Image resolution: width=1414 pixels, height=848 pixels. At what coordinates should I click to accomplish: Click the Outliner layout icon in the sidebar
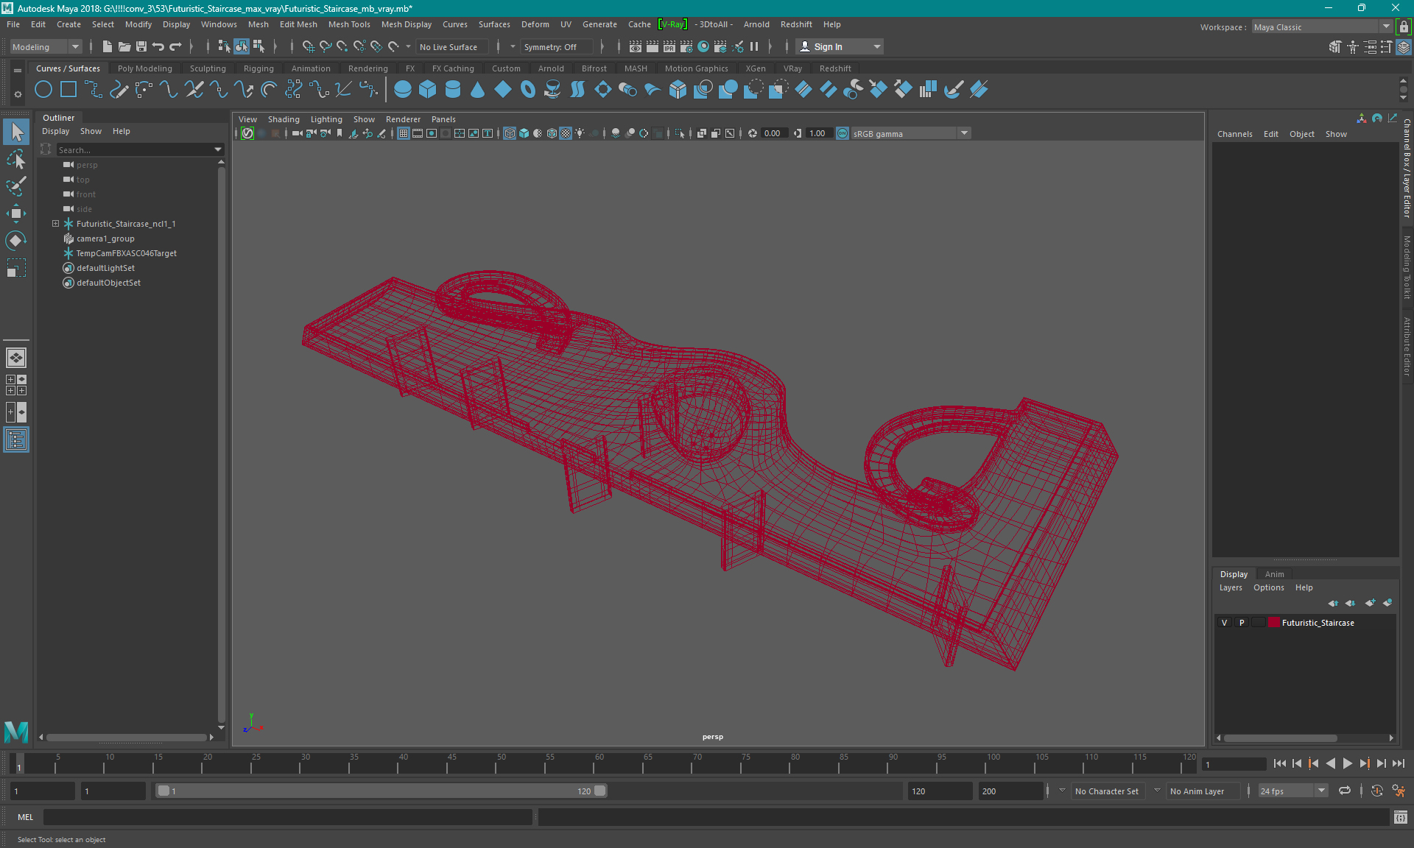(x=15, y=439)
